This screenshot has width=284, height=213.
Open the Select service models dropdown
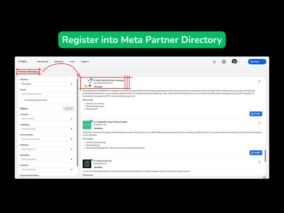pyautogui.click(x=47, y=139)
